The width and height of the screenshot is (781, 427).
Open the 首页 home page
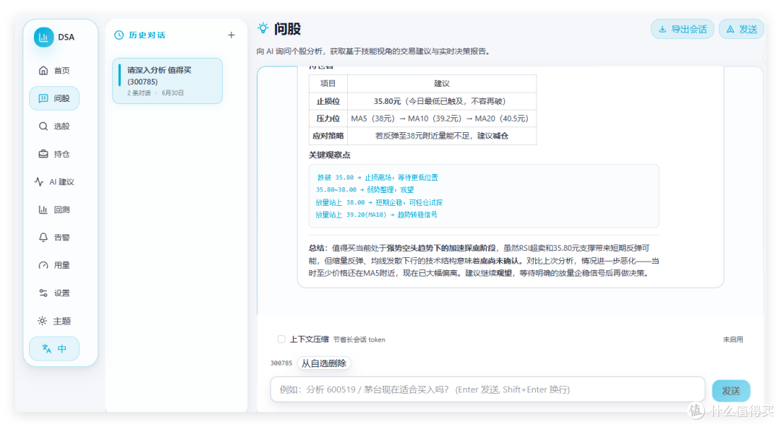[x=54, y=71]
